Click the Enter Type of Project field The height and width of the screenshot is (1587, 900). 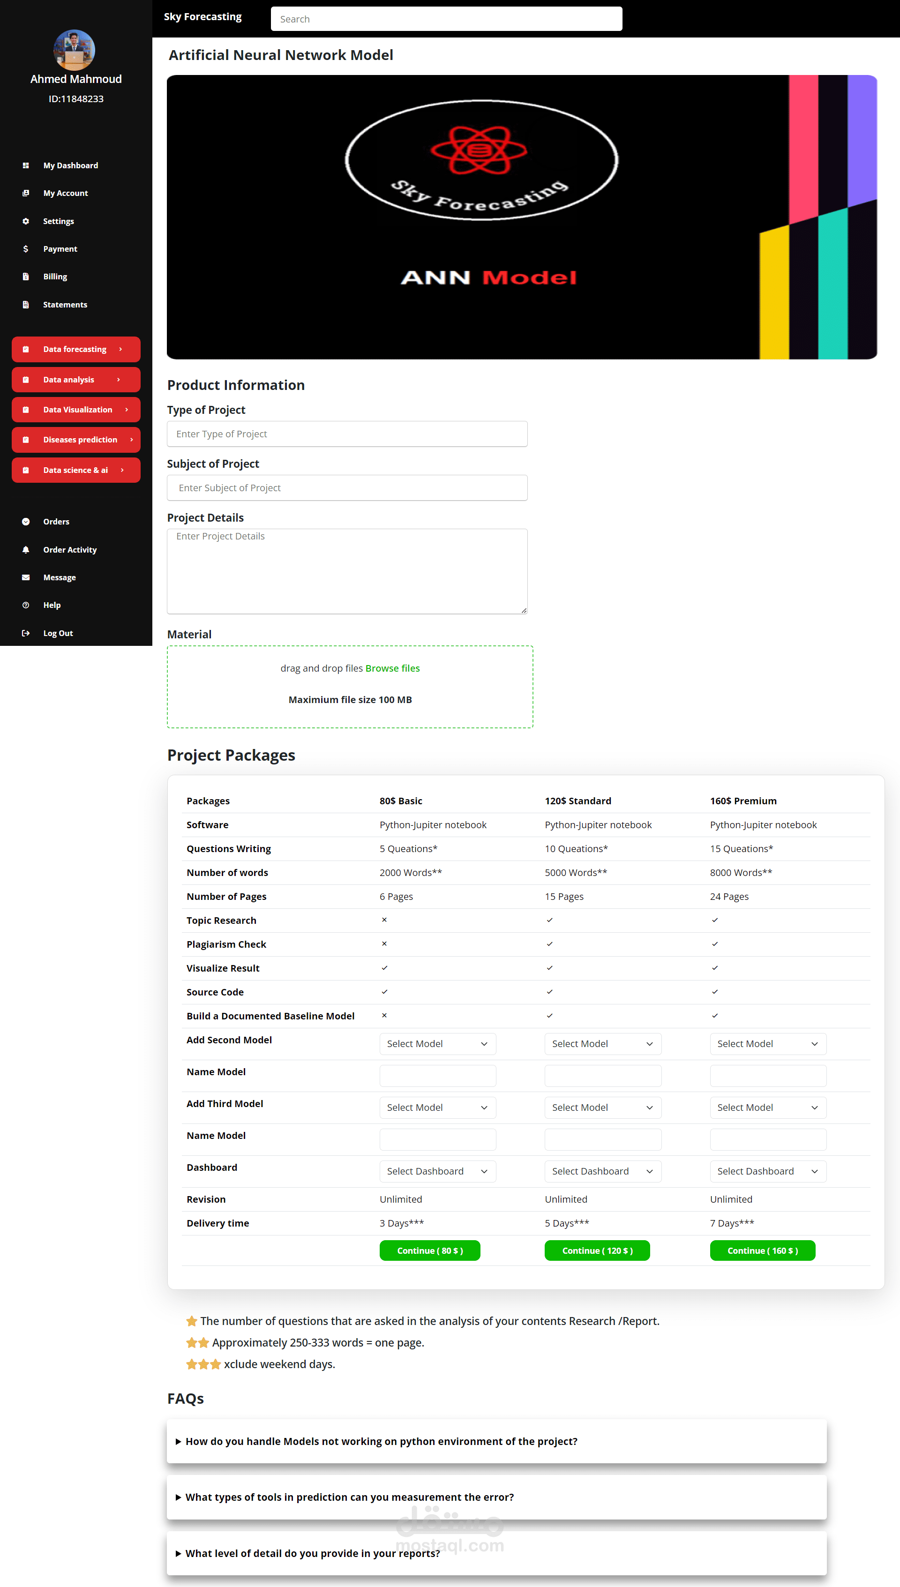pos(347,434)
